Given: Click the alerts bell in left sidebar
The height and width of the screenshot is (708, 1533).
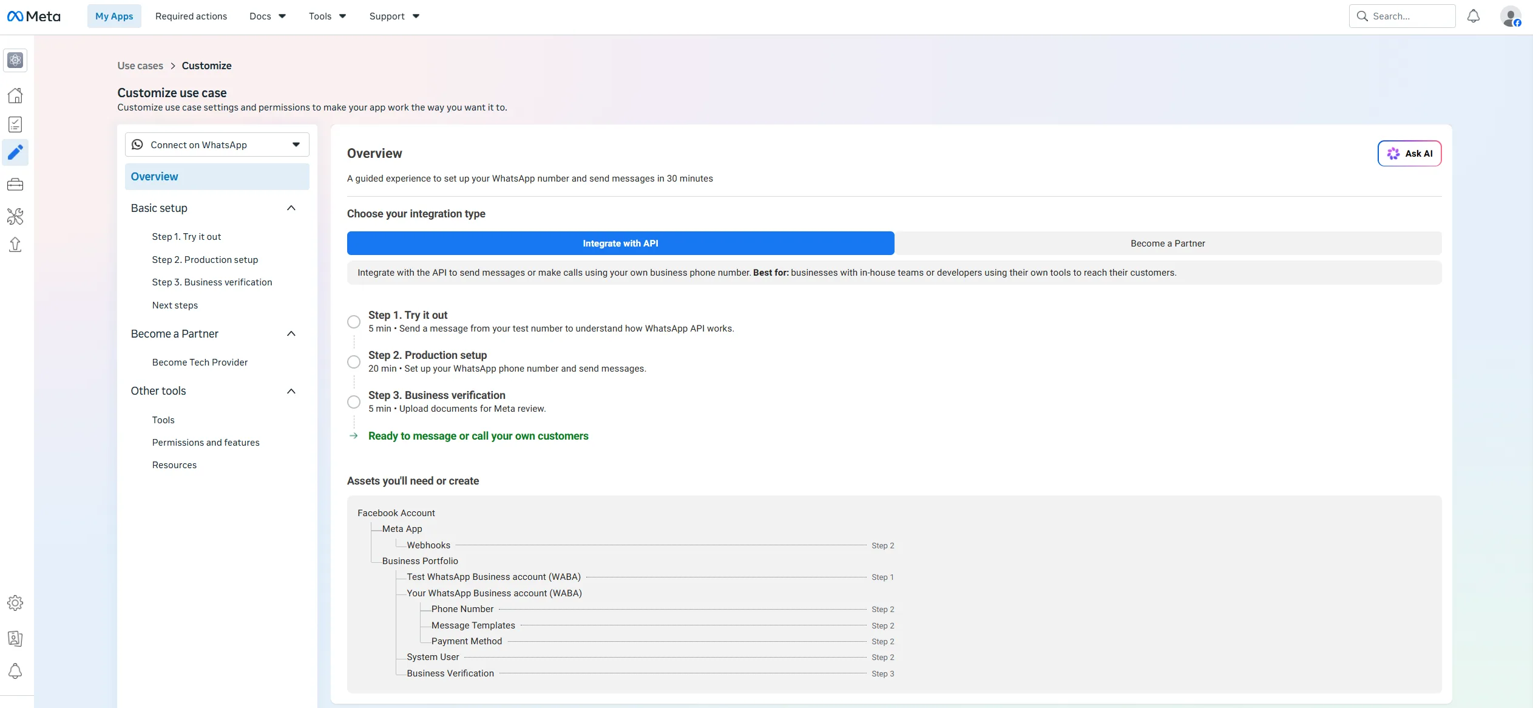Looking at the screenshot, I should [15, 671].
